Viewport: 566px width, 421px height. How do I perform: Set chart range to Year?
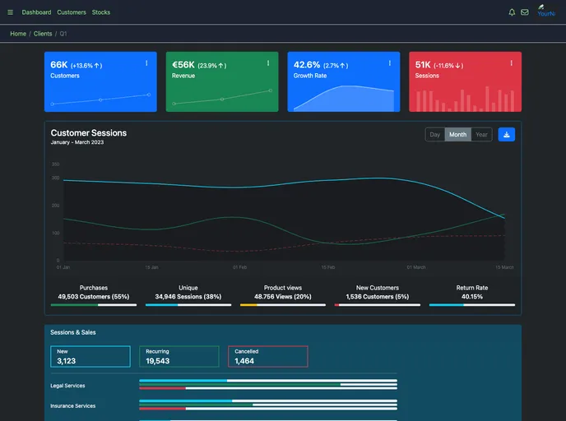pos(481,135)
